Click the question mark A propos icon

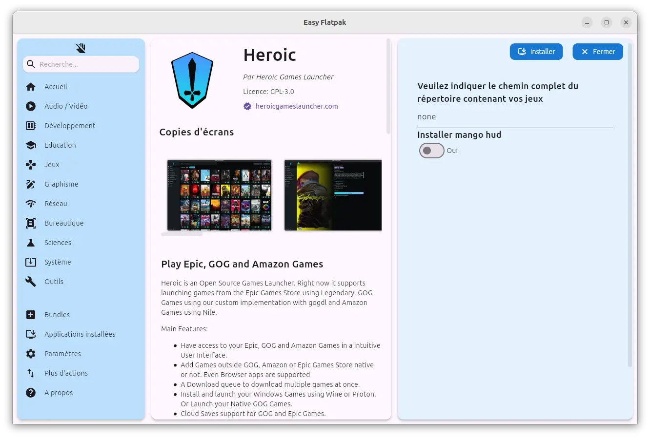pos(31,393)
